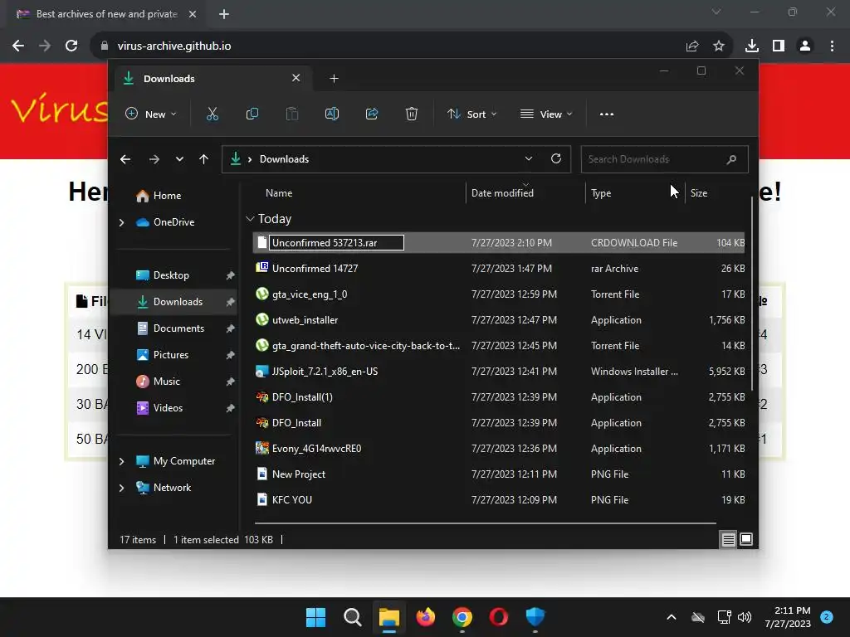Open the New item dropdown
The width and height of the screenshot is (850, 637).
point(151,114)
